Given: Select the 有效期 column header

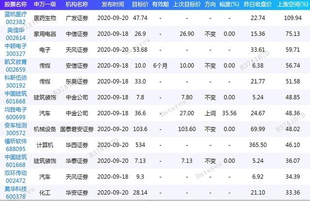Looking at the screenshot, I should point(160,4).
